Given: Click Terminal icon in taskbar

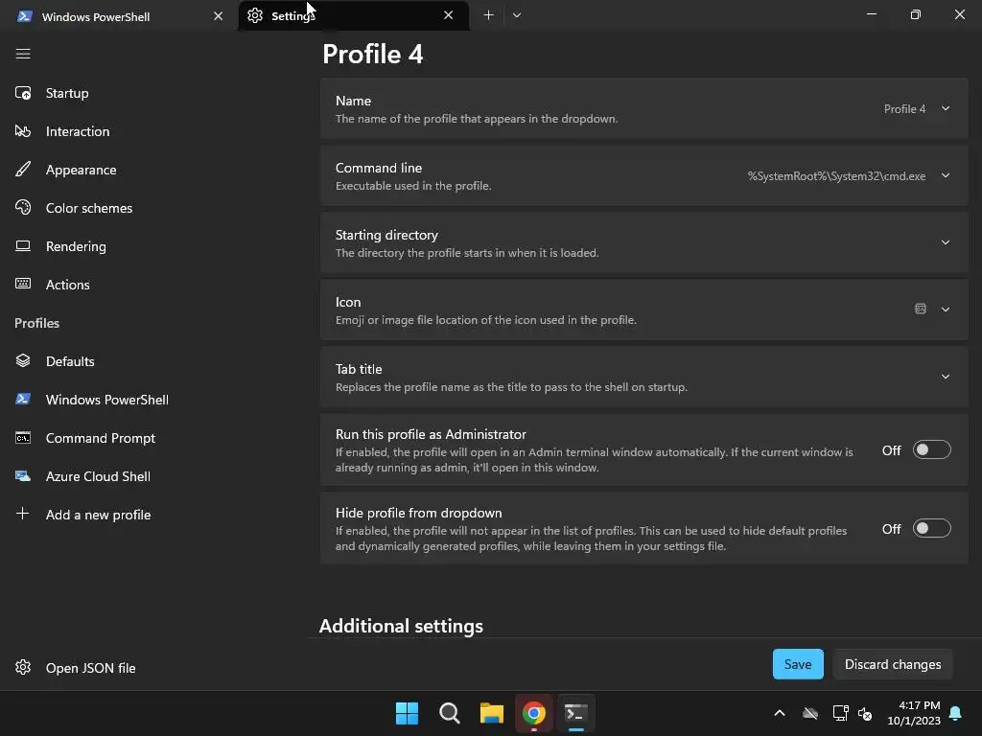Looking at the screenshot, I should pyautogui.click(x=576, y=713).
